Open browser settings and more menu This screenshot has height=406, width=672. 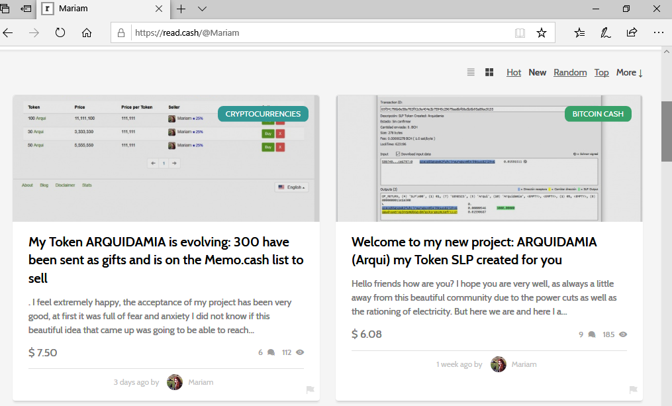pyautogui.click(x=658, y=32)
